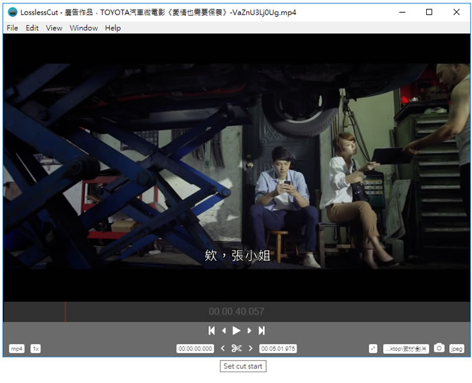The width and height of the screenshot is (472, 383).
Task: Open the Window menu
Action: click(x=84, y=28)
